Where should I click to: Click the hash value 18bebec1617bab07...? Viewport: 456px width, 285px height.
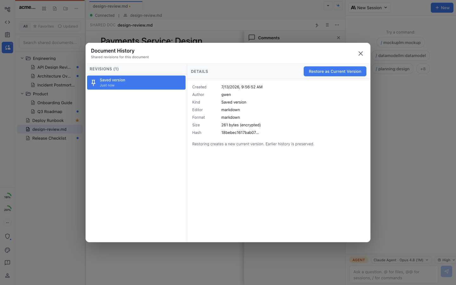click(240, 133)
